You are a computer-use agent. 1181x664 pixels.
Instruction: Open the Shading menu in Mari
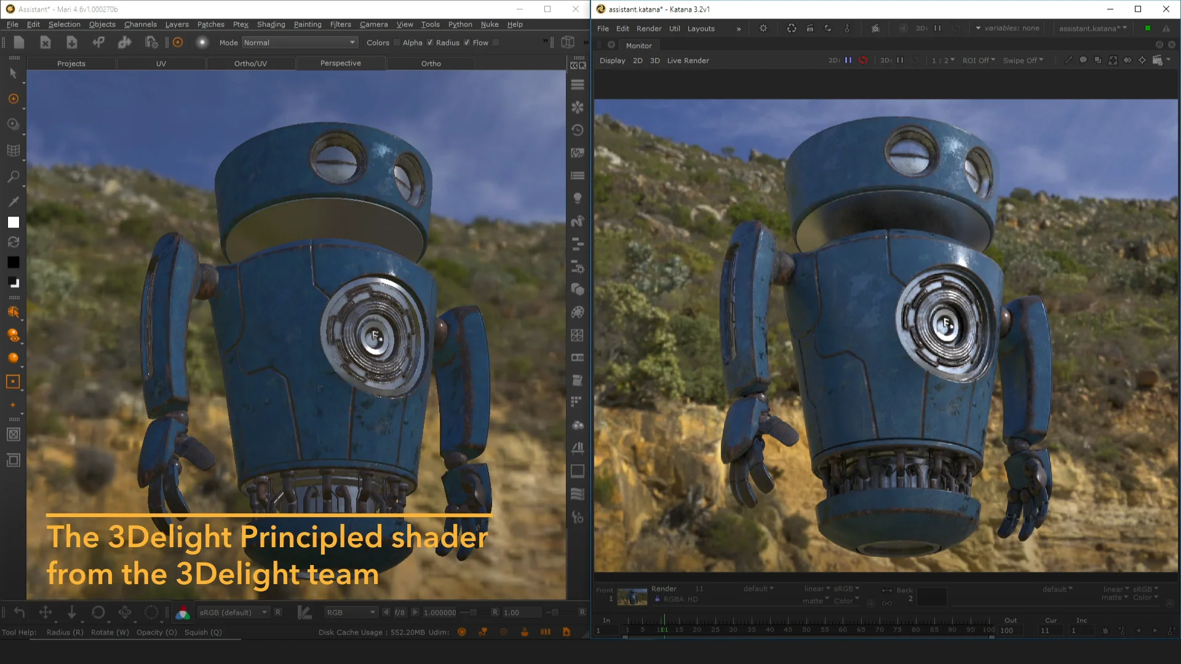[x=271, y=25]
